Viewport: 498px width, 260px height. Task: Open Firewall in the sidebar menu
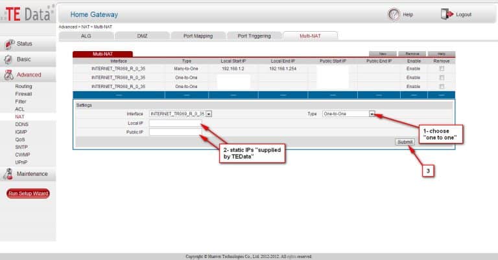[x=24, y=94]
